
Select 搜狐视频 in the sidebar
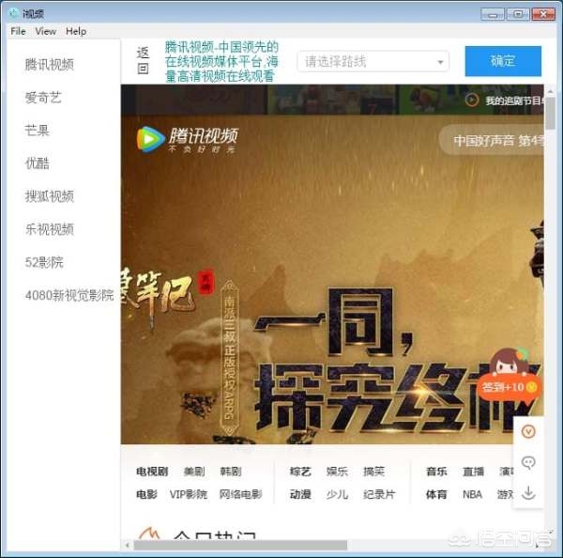(50, 196)
